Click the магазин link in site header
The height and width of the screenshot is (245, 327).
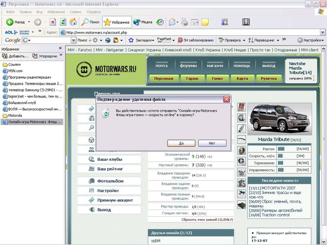215,66
